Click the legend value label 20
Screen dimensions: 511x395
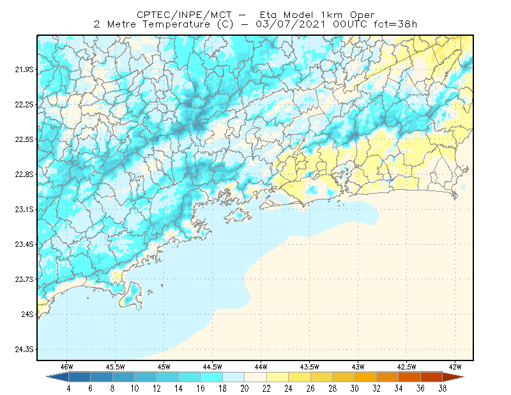[x=245, y=389]
